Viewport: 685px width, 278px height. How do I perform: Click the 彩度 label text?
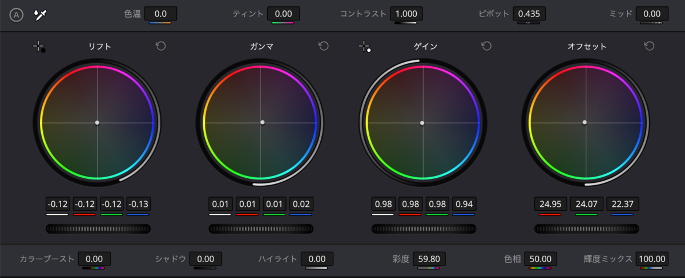point(401,259)
